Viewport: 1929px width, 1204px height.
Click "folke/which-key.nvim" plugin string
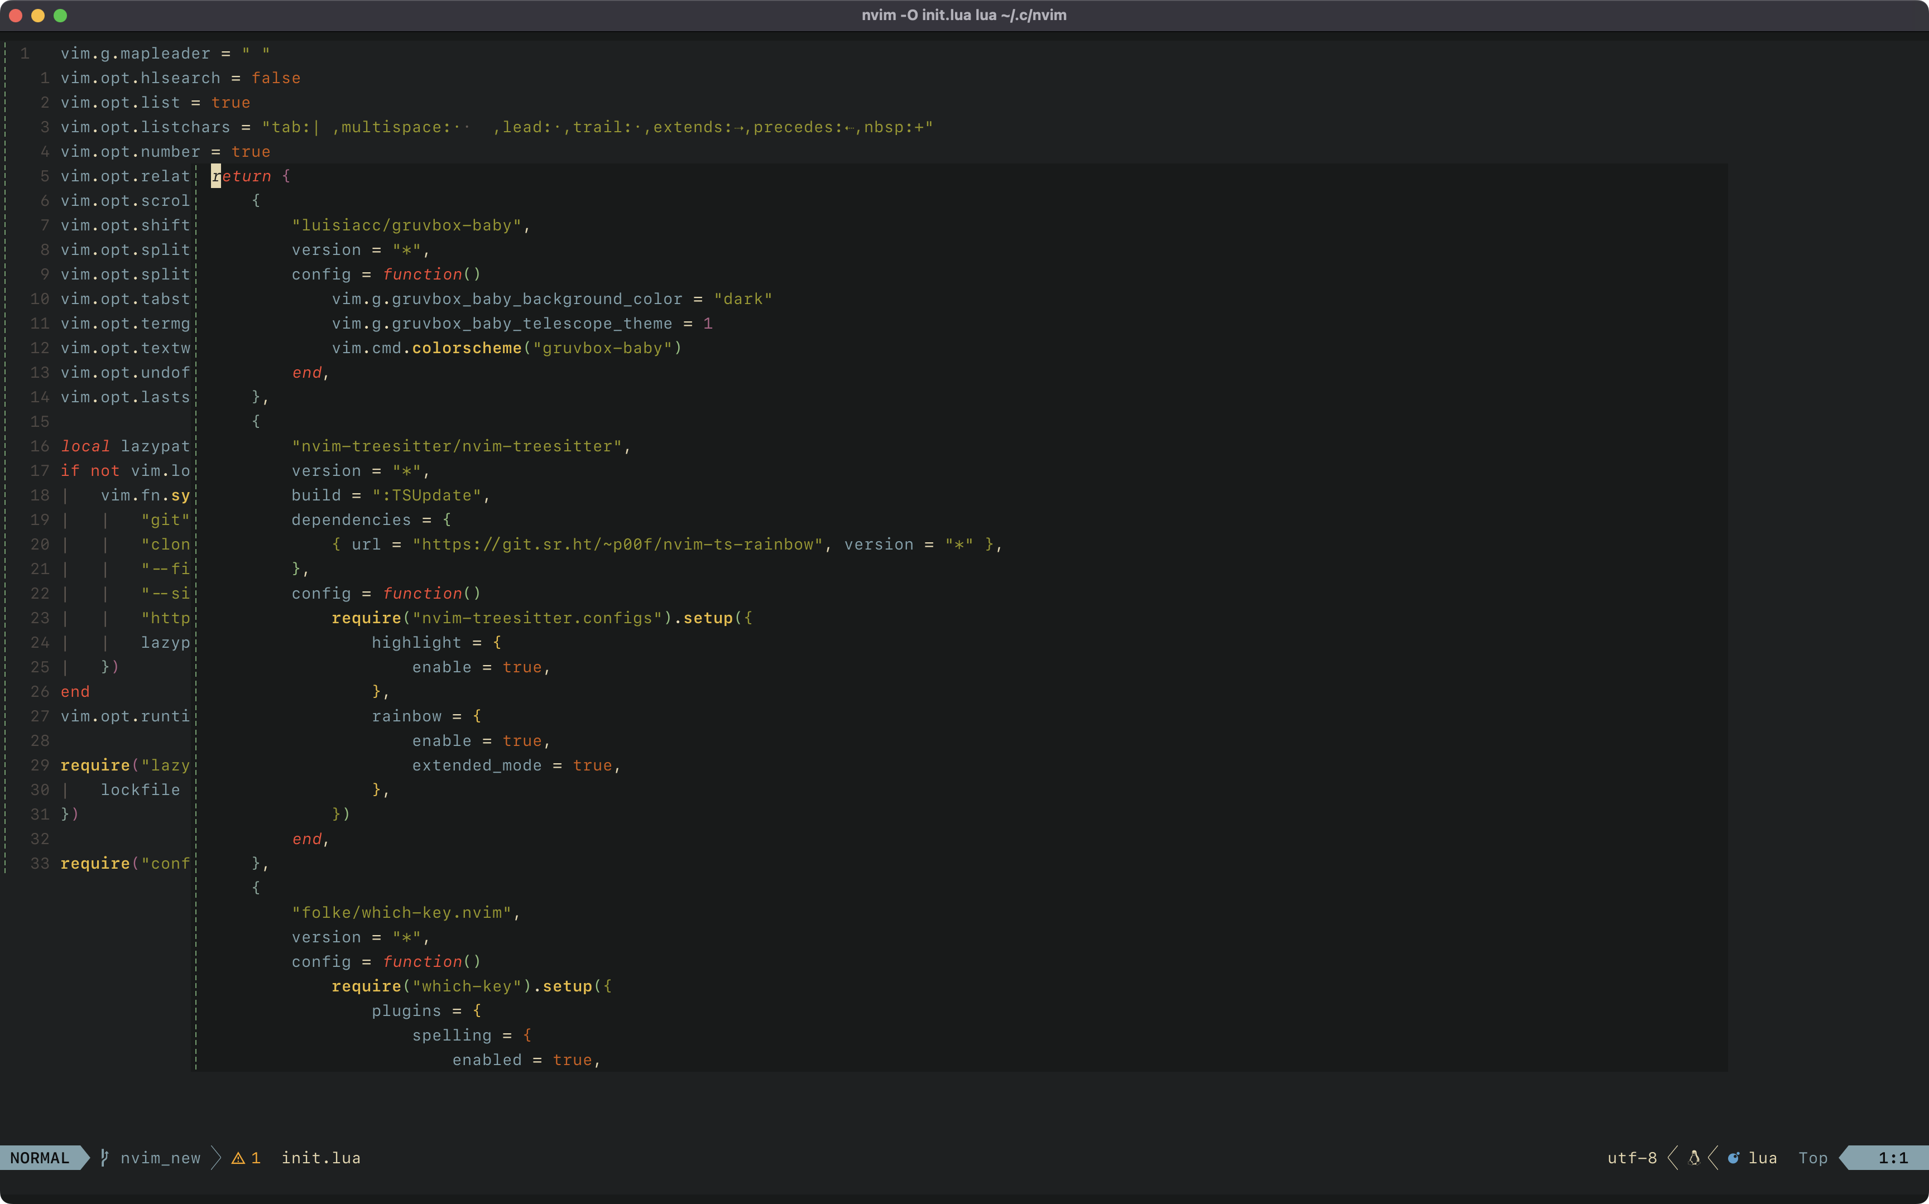(x=401, y=913)
